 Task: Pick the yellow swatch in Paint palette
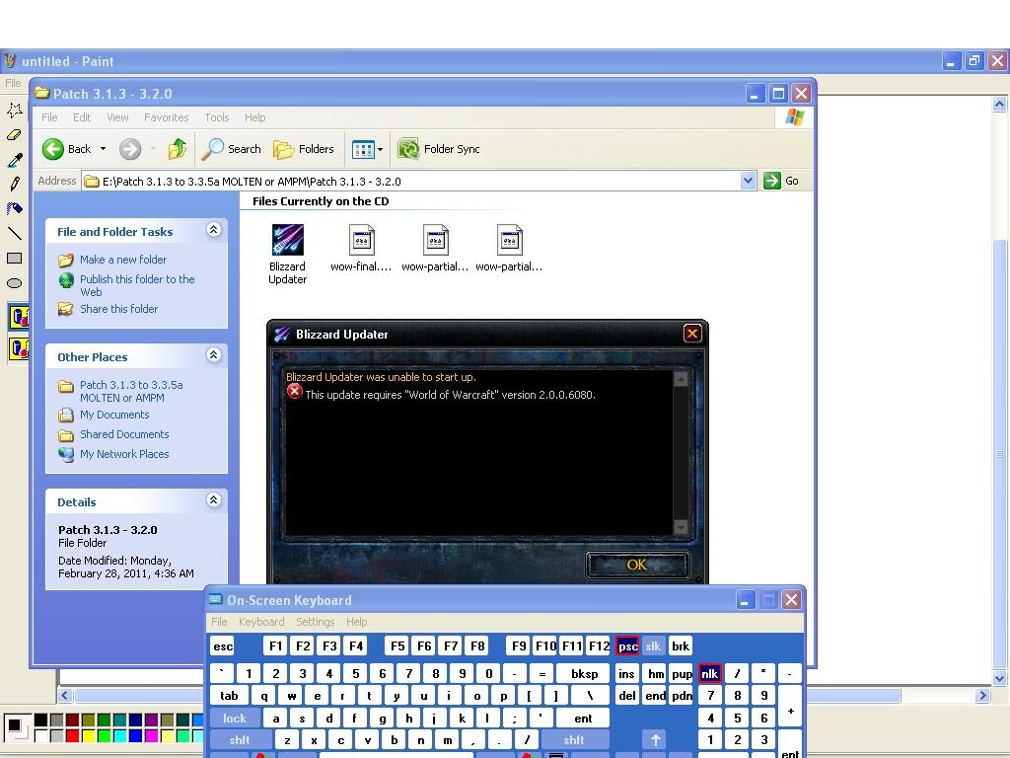point(88,735)
